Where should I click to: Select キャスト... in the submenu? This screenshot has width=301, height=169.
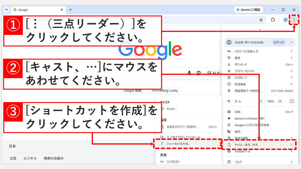click(x=189, y=109)
